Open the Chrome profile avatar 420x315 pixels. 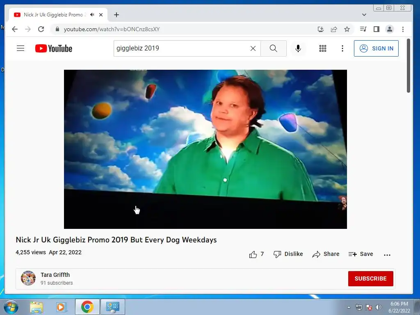point(390,29)
